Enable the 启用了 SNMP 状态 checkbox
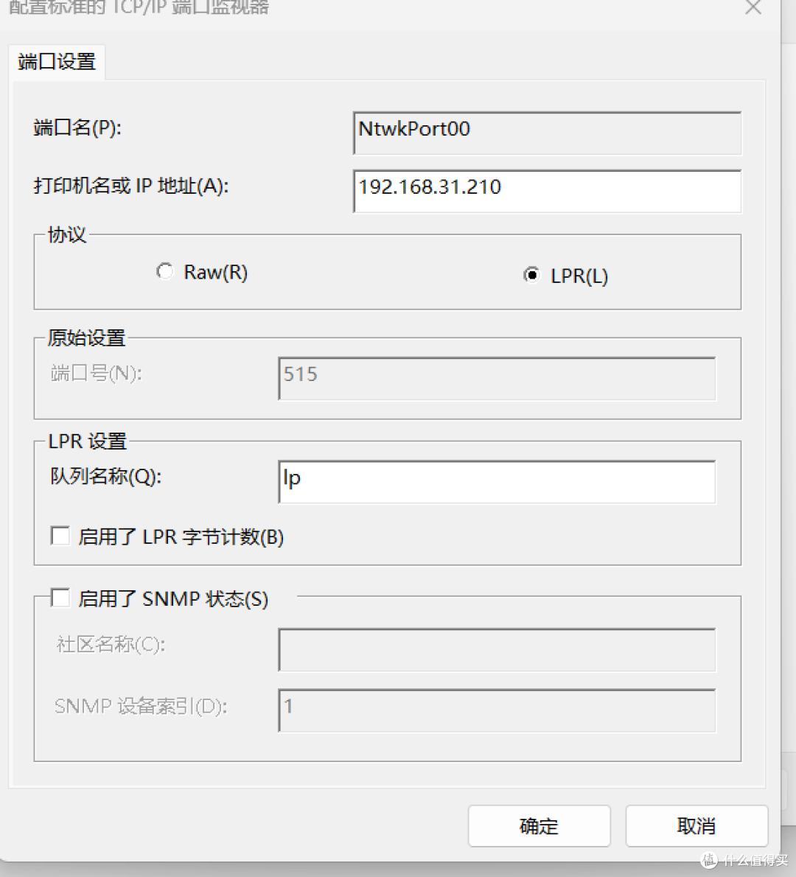The image size is (796, 877). click(60, 598)
